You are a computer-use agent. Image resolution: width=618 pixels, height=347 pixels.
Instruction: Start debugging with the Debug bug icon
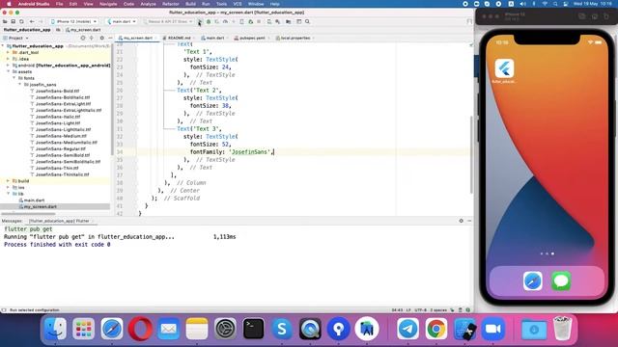click(209, 21)
